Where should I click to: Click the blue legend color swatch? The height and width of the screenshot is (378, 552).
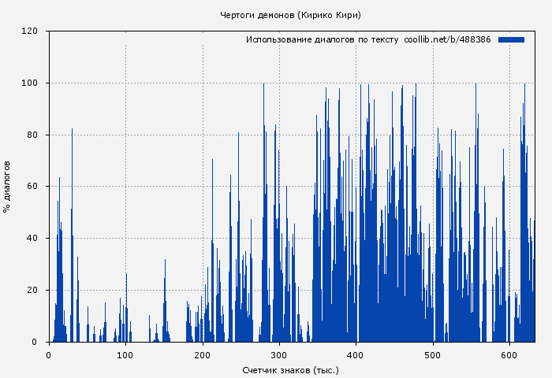(511, 39)
